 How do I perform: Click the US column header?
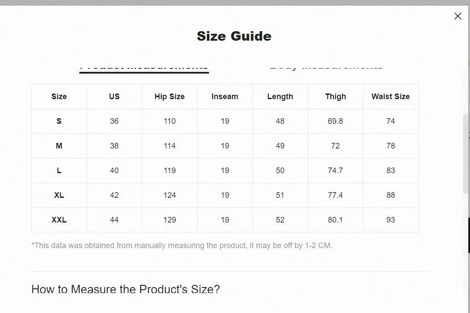point(114,97)
